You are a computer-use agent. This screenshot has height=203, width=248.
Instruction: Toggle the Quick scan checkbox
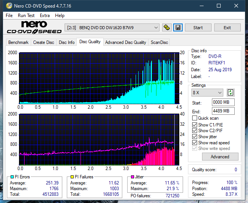[194, 118]
